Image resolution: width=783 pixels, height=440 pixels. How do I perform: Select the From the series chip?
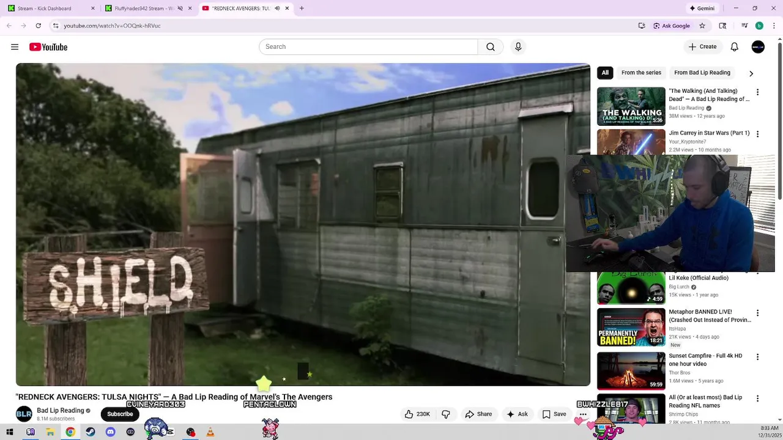pyautogui.click(x=641, y=73)
